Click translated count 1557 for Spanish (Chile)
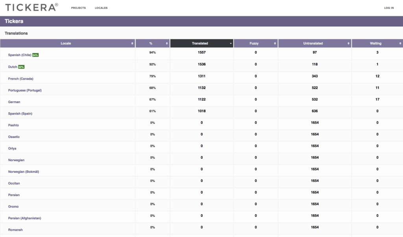 [x=202, y=52]
